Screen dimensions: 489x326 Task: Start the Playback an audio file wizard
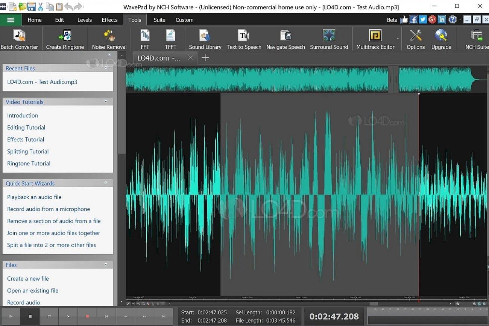click(x=34, y=197)
